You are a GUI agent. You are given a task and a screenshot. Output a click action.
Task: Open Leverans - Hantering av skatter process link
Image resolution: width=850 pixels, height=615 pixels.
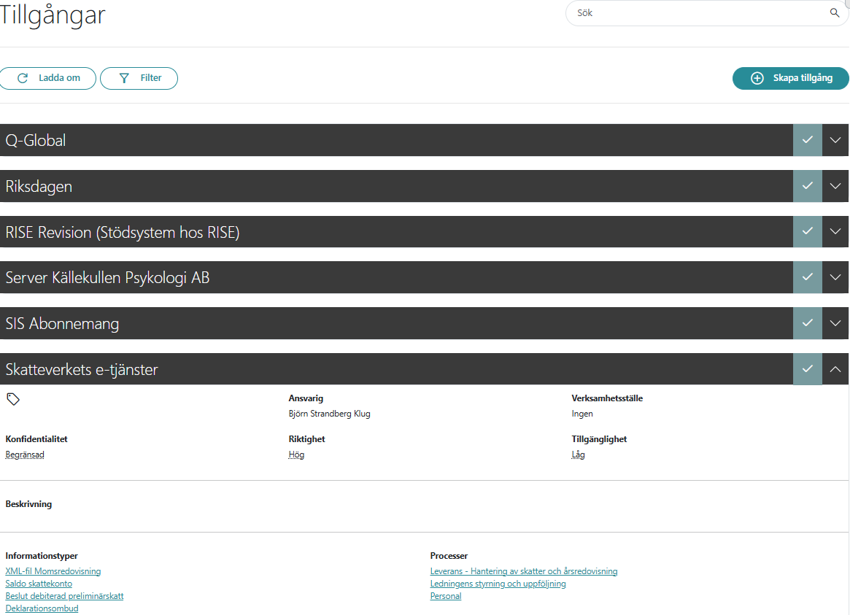point(524,571)
